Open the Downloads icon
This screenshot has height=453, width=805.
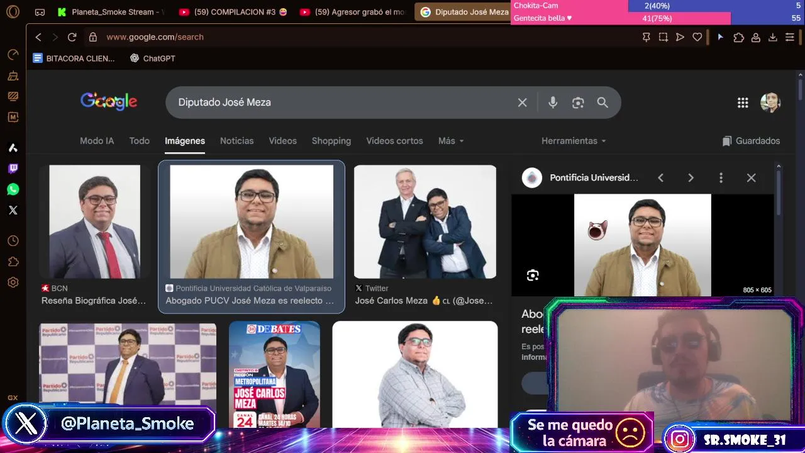tap(773, 37)
